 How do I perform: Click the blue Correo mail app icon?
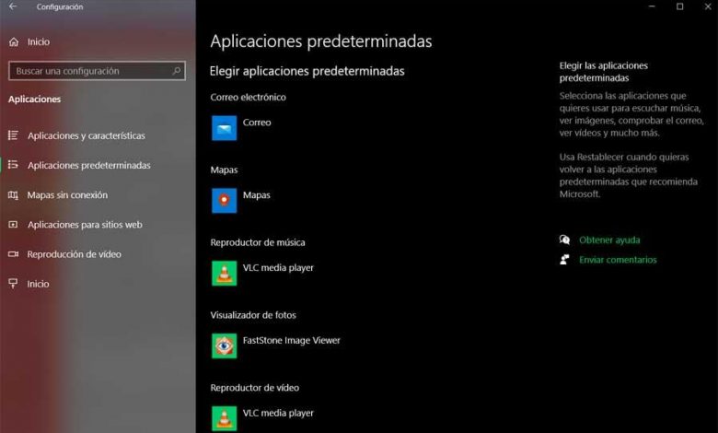click(225, 128)
